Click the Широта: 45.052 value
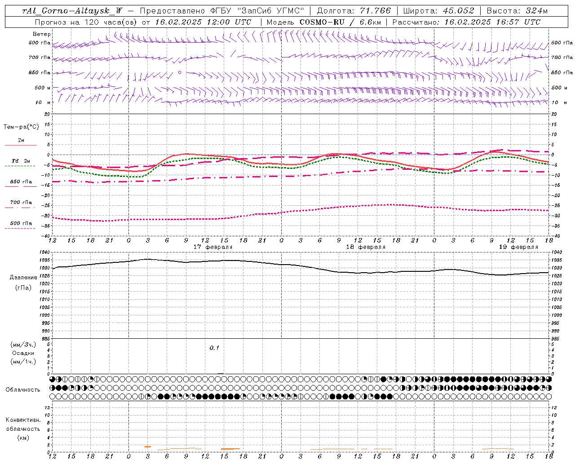The image size is (575, 460). (438, 11)
